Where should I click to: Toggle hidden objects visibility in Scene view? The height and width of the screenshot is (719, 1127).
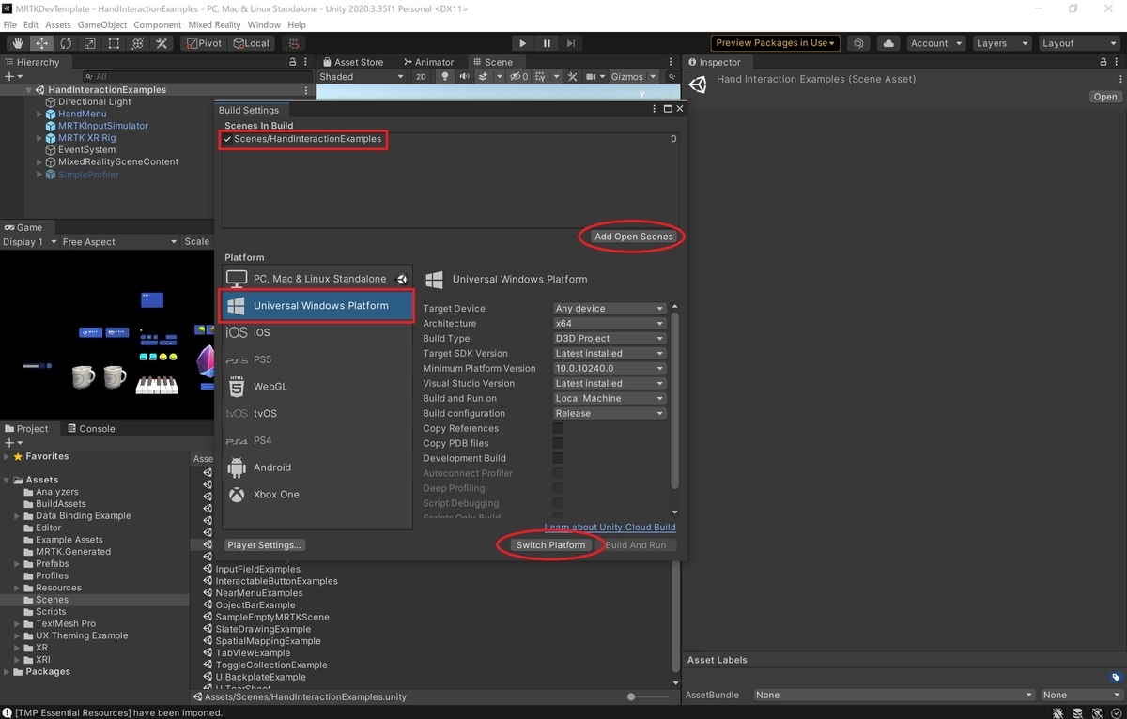(x=519, y=77)
